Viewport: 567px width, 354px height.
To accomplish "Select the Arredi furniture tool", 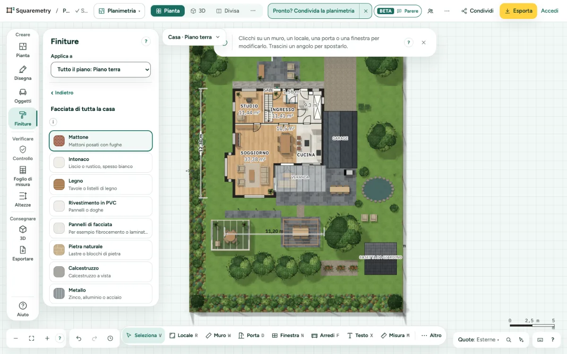I will tap(326, 336).
